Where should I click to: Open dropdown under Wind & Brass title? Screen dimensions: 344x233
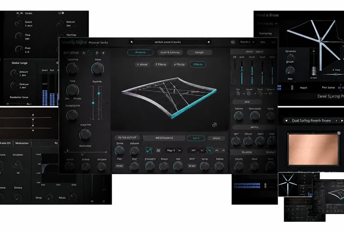(x=267, y=24)
